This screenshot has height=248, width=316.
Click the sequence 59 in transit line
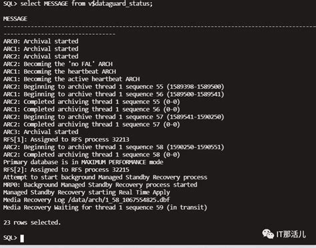click(x=105, y=207)
